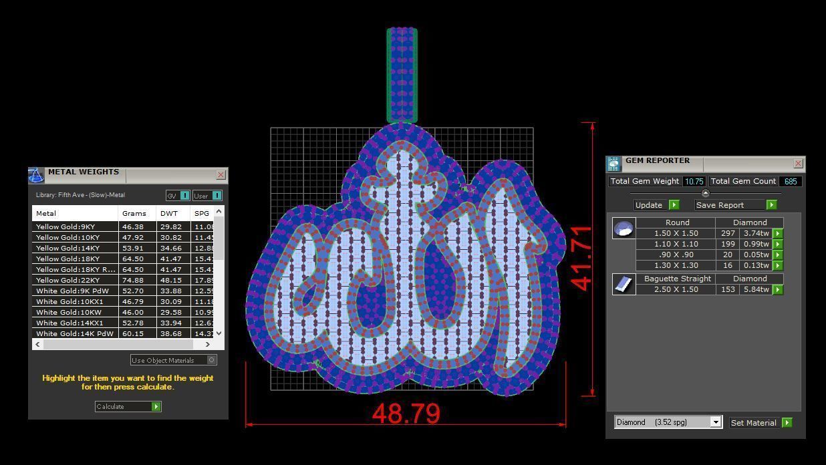Click the green arrow beside Save Report
Viewport: 826px width, 465px height.
coord(771,205)
